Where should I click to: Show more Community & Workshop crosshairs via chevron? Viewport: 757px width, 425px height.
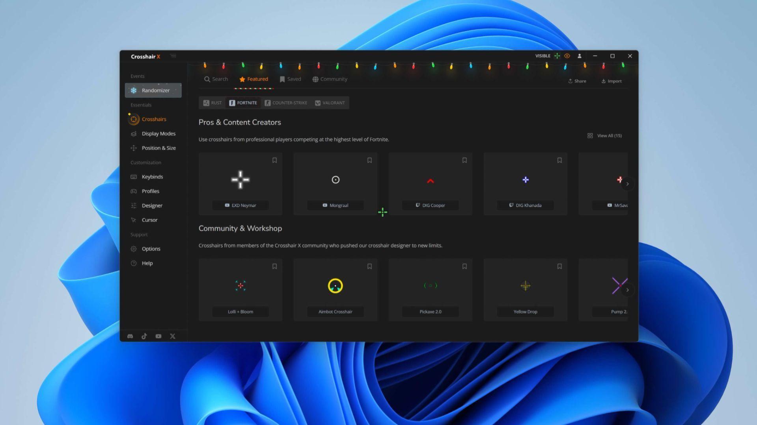click(628, 290)
